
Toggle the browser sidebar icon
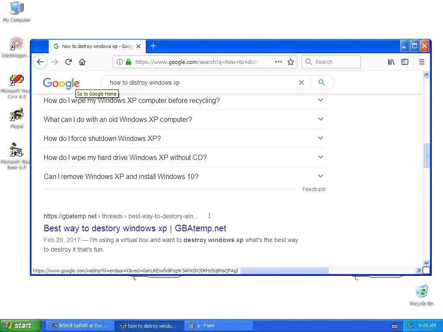(405, 62)
